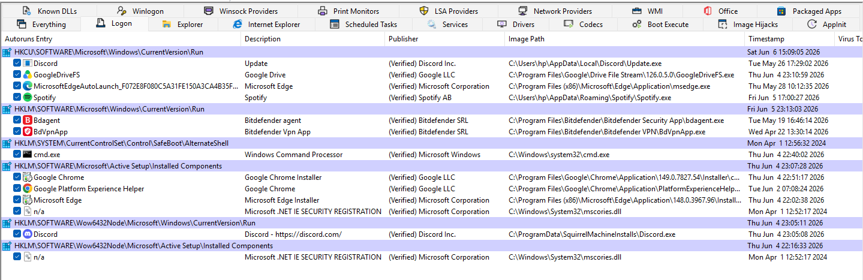The width and height of the screenshot is (863, 280).
Task: Switch to the Office tab
Action: [720, 11]
